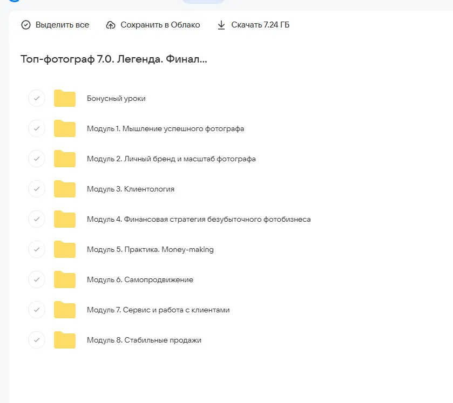Viewport: 453px width, 403px height.
Task: Click Сохранить в Облако
Action: pyautogui.click(x=160, y=25)
